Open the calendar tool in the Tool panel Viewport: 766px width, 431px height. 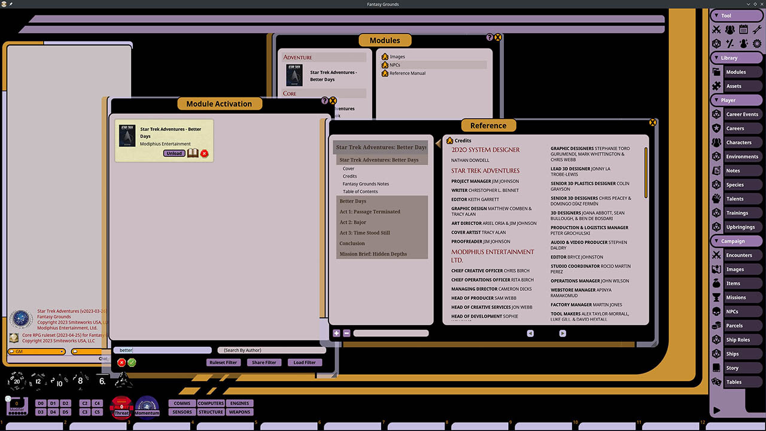pos(743,29)
